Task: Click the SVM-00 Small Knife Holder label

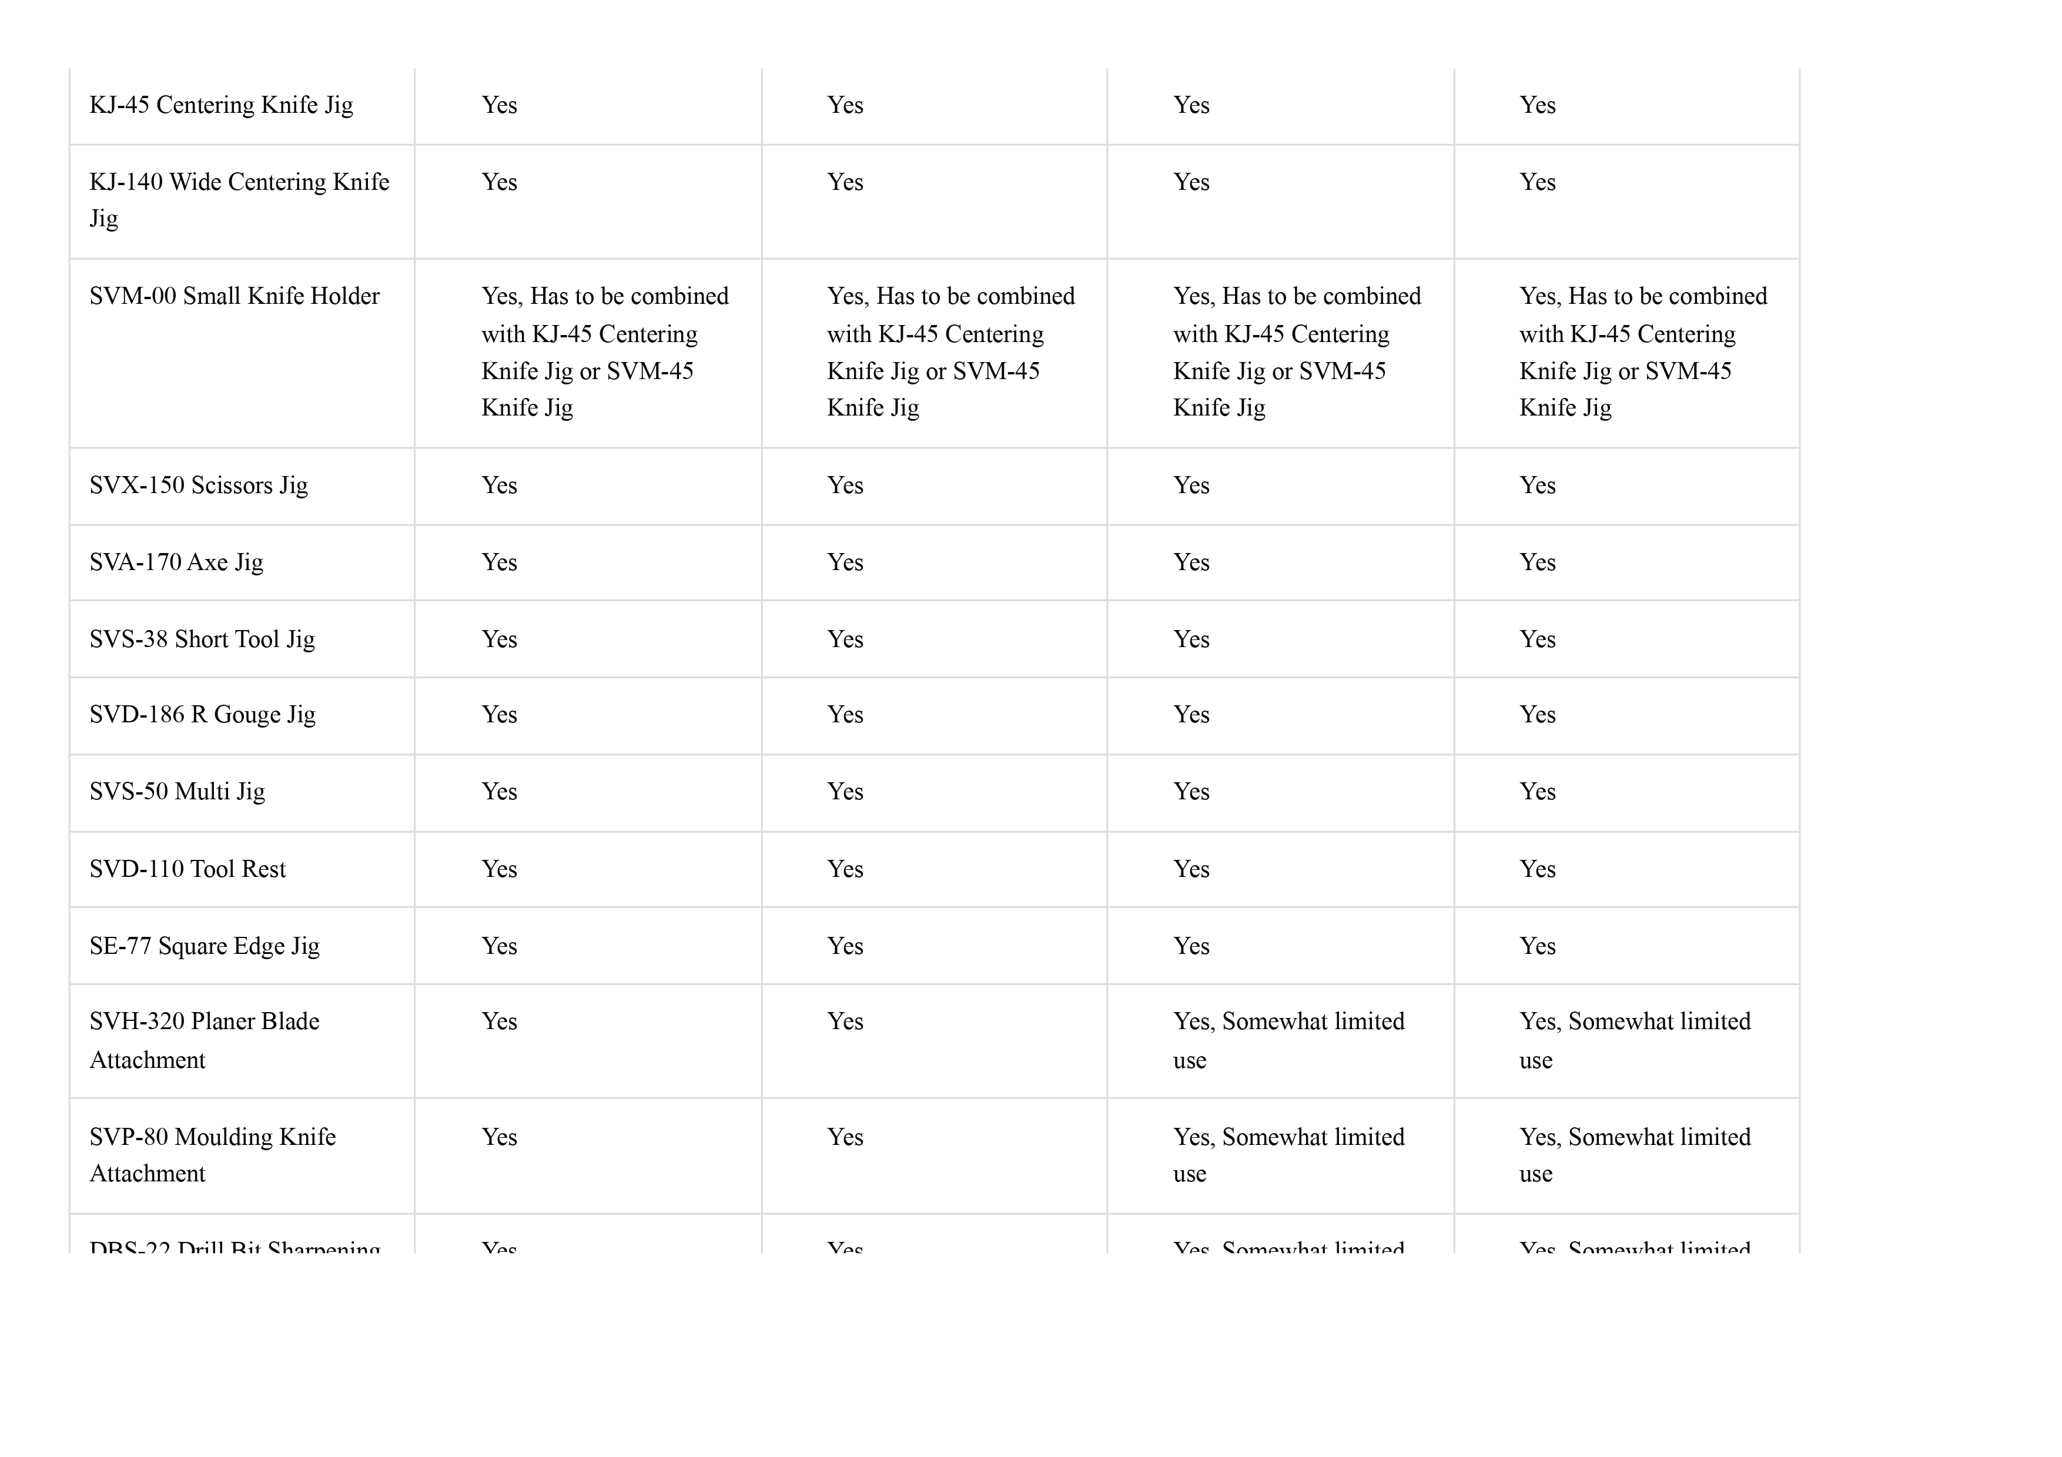Action: [x=235, y=296]
